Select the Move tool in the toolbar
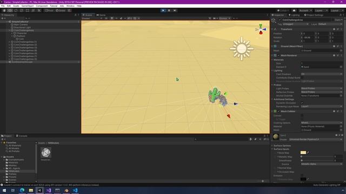Viewport: 346px width, 194px height. coord(10,10)
